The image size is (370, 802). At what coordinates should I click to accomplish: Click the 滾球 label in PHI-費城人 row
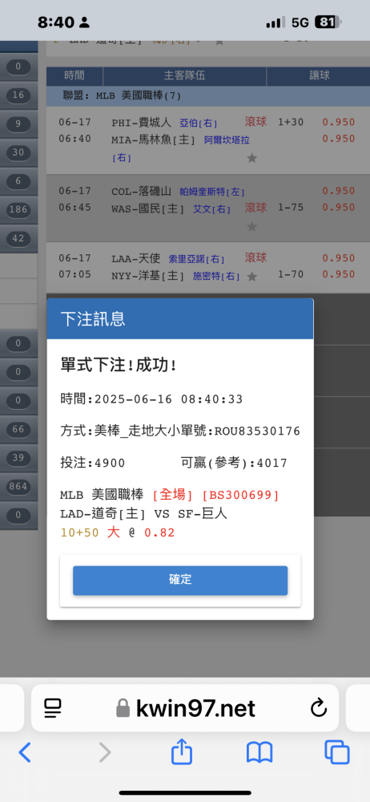click(255, 122)
